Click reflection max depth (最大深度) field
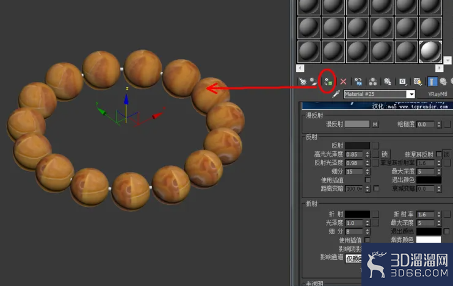This screenshot has width=453, height=286. click(x=426, y=172)
